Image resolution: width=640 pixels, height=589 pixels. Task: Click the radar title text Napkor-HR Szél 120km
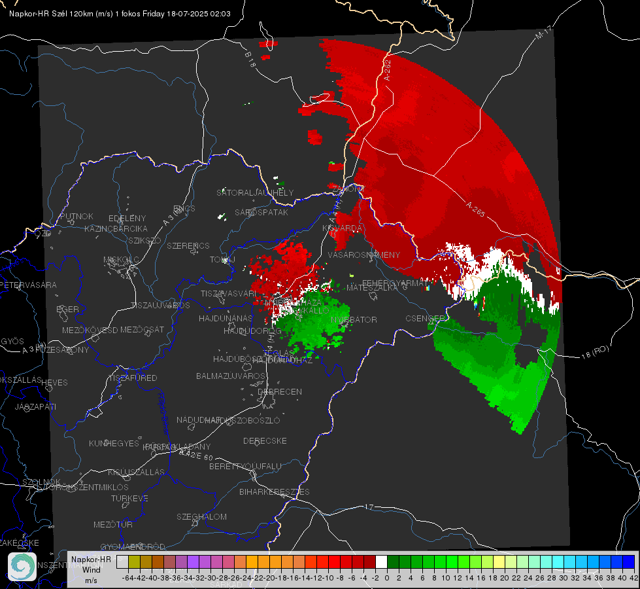pos(52,14)
